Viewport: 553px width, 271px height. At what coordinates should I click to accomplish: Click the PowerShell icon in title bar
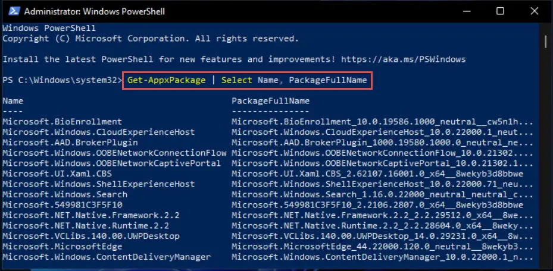[x=12, y=11]
